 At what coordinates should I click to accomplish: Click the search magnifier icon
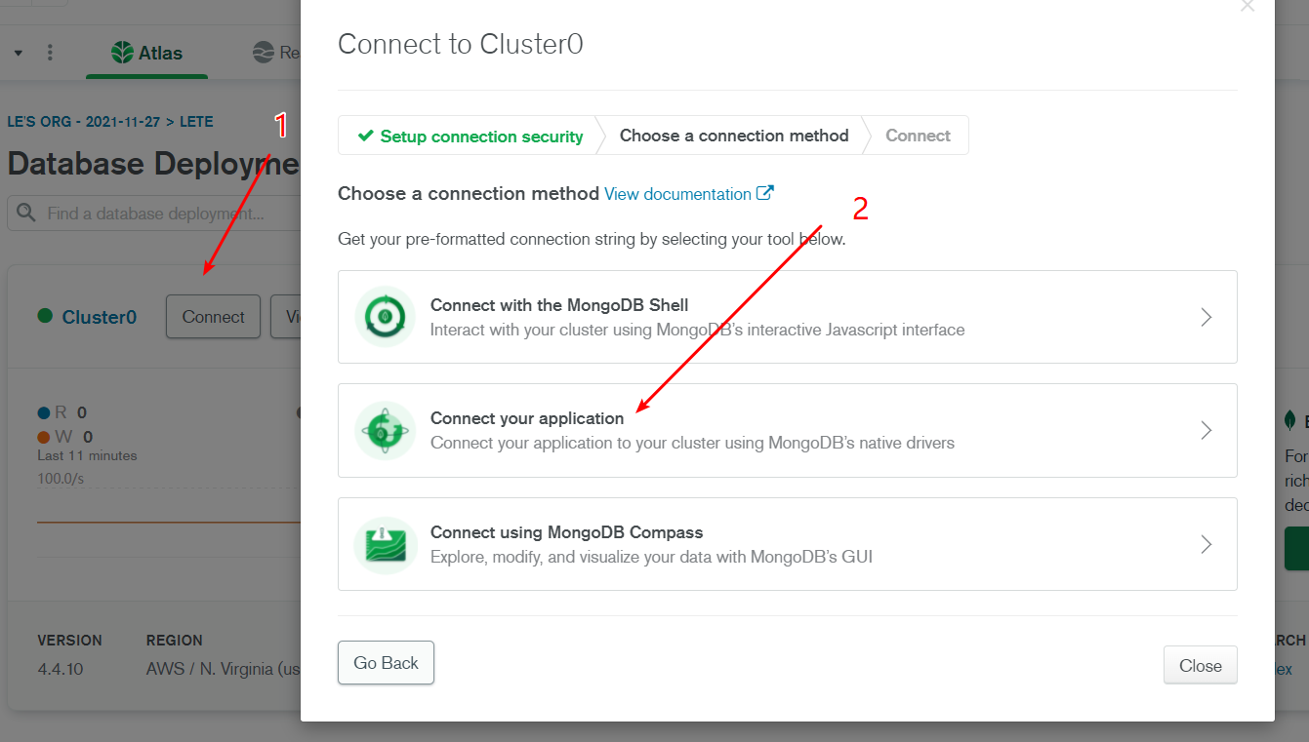[26, 214]
